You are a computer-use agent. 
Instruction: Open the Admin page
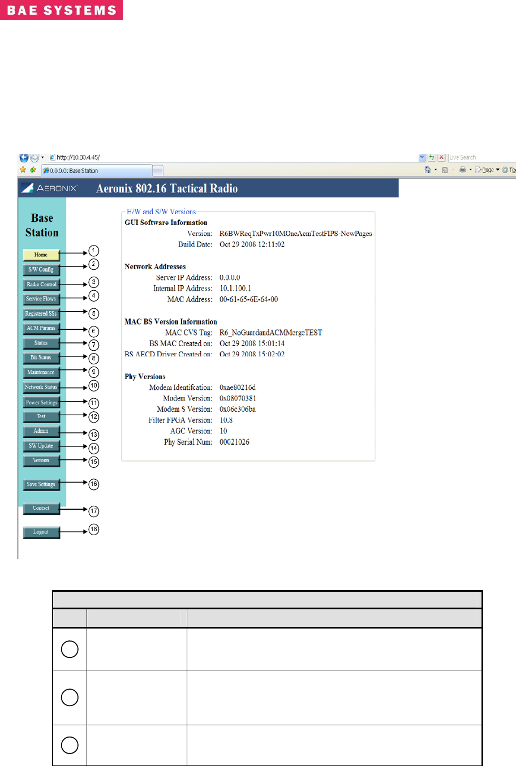pos(41,431)
